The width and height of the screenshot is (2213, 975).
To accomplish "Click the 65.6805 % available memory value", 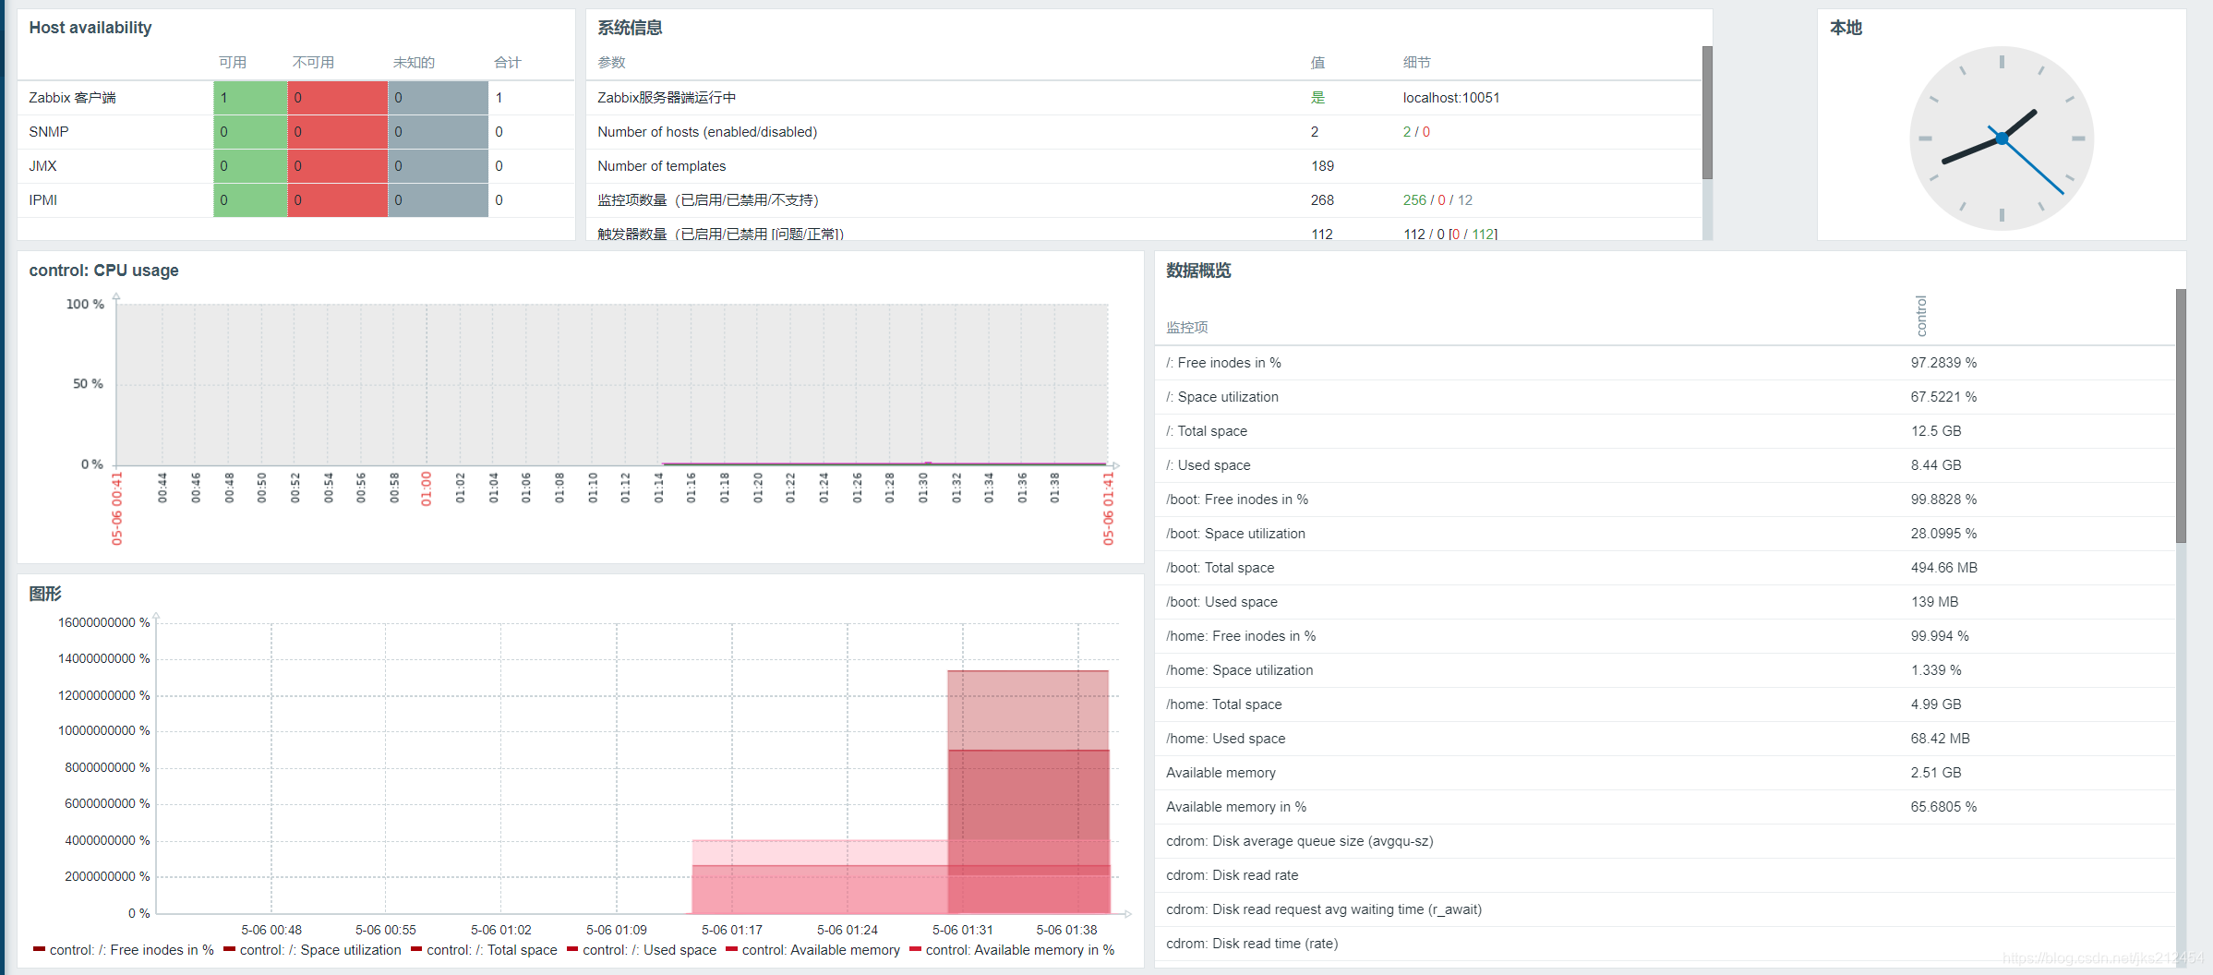I will pos(1943,807).
